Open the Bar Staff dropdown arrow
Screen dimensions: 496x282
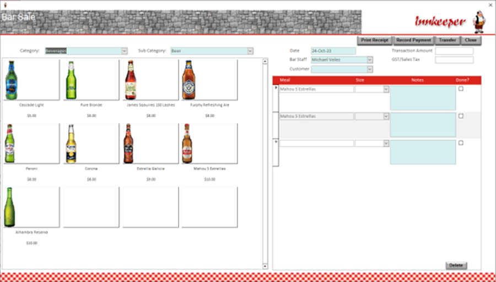(370, 60)
